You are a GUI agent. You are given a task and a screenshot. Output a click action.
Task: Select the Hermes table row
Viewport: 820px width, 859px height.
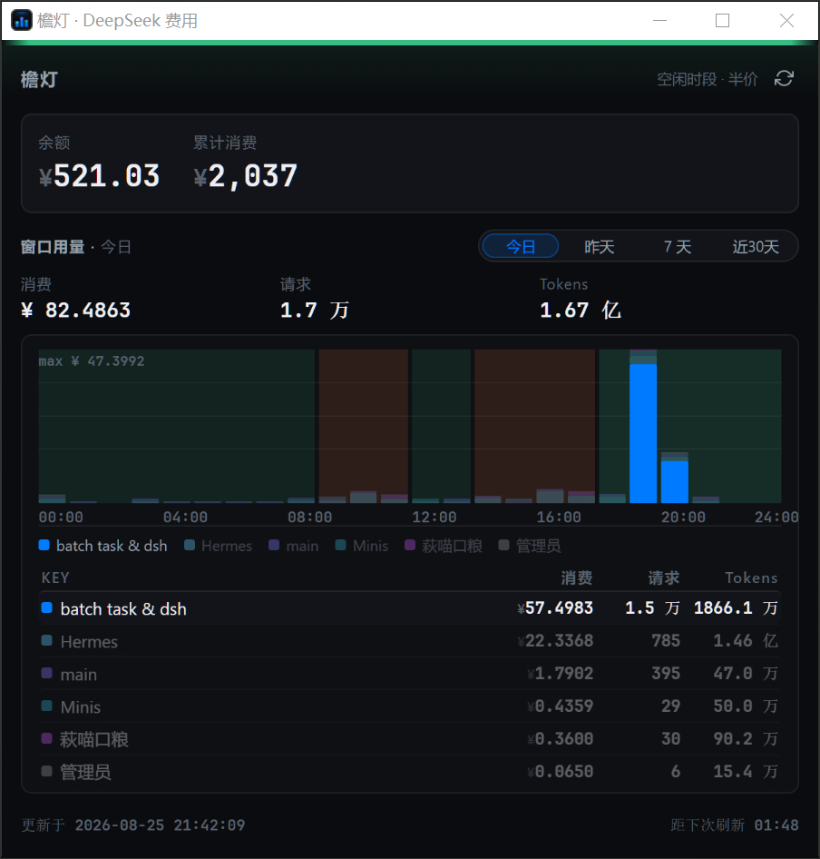click(x=410, y=641)
